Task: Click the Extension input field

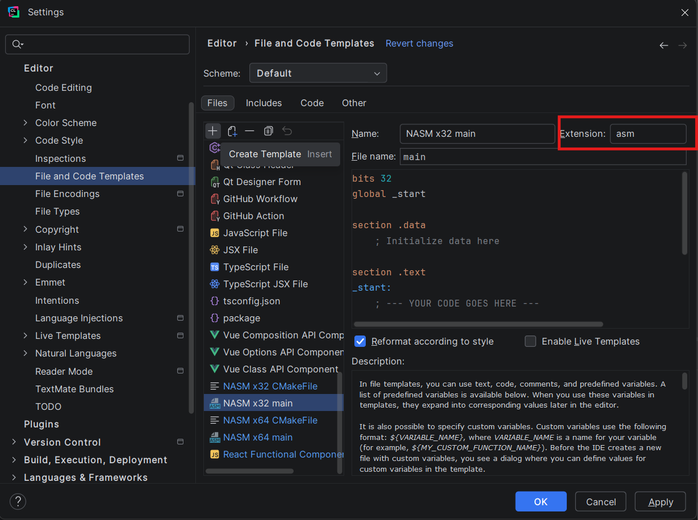Action: click(648, 134)
